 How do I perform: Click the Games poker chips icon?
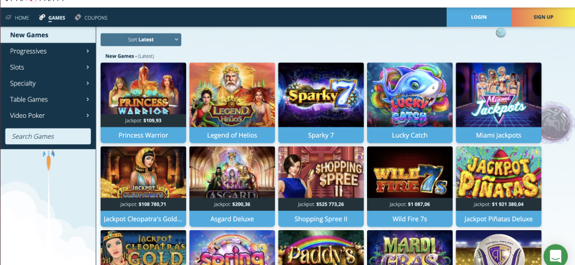42,17
